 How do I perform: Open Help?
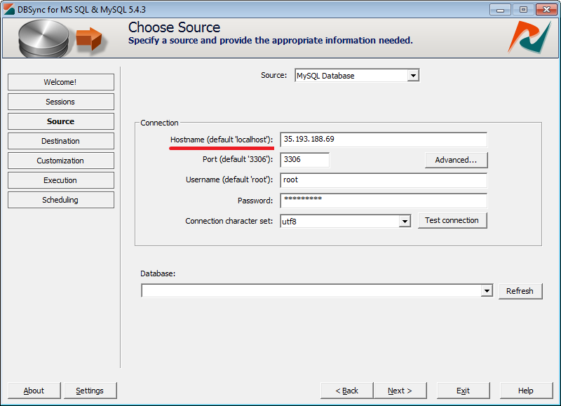click(527, 391)
